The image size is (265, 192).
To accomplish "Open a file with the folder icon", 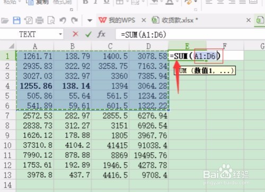I will tap(5, 21).
